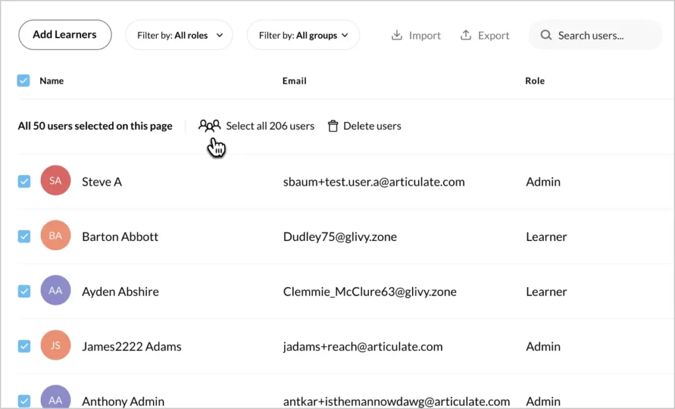Sort by the Email column header
This screenshot has height=409, width=675.
294,81
